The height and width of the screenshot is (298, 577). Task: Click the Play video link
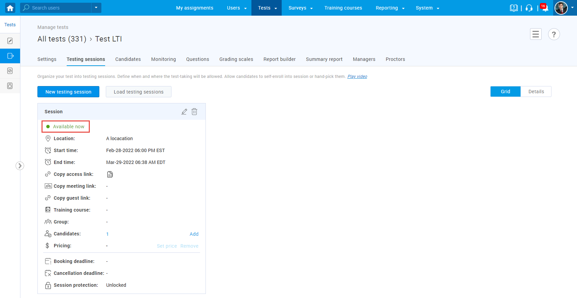coord(357,77)
